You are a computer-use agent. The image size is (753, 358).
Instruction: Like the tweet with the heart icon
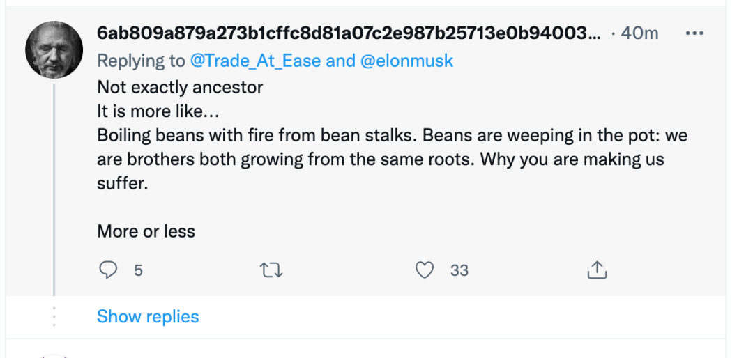(425, 270)
